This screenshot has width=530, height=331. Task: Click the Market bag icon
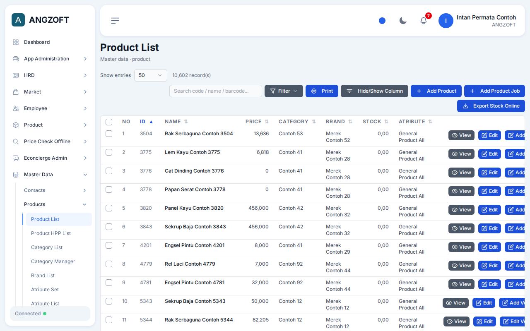[x=16, y=92]
